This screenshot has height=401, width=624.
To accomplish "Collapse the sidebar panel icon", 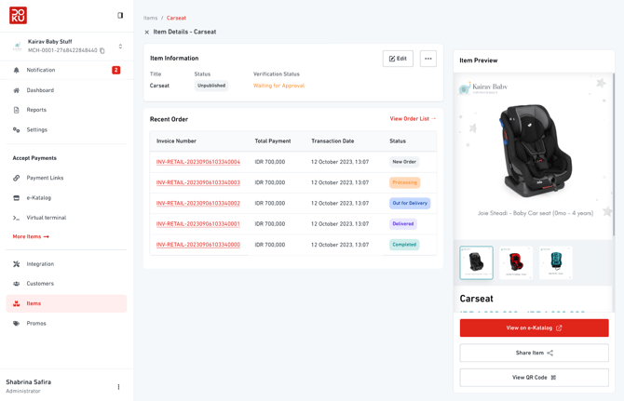I will pos(120,16).
